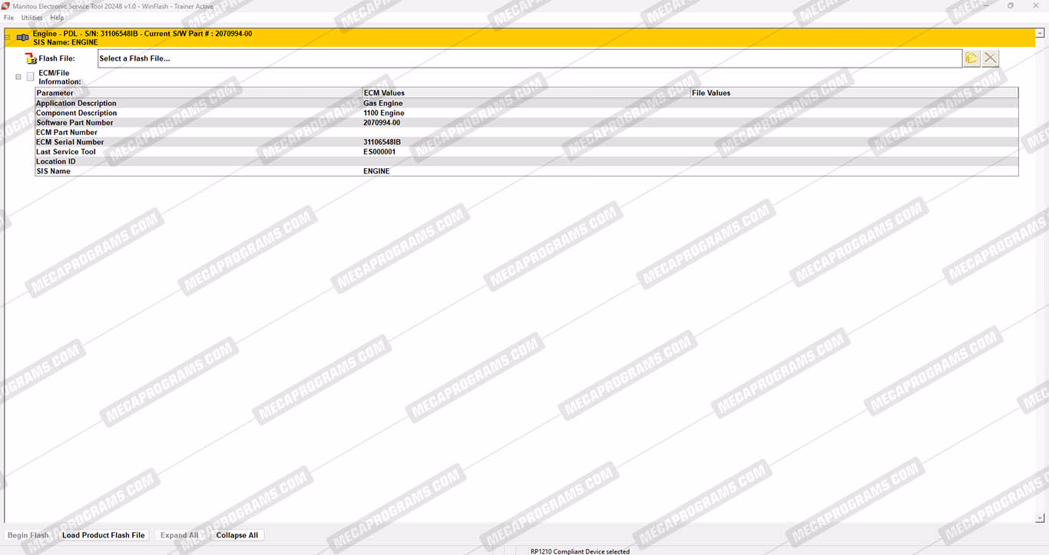Open the Help menu

[57, 18]
